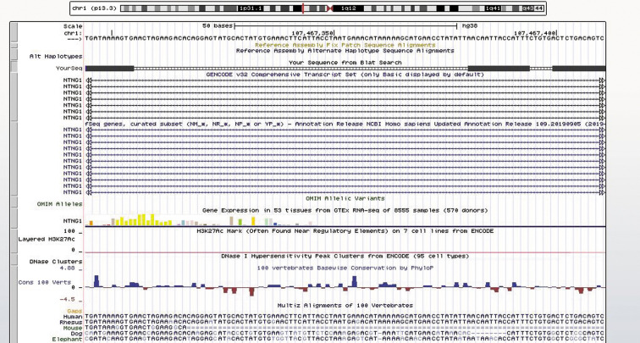The image size is (640, 343).
Task: Open 'Gene Expression in 53 tissues' GTEx title
Action: pyautogui.click(x=345, y=210)
